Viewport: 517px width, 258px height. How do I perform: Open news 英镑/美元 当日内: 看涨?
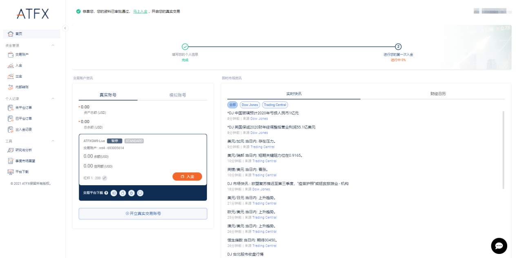pyautogui.click(x=248, y=169)
